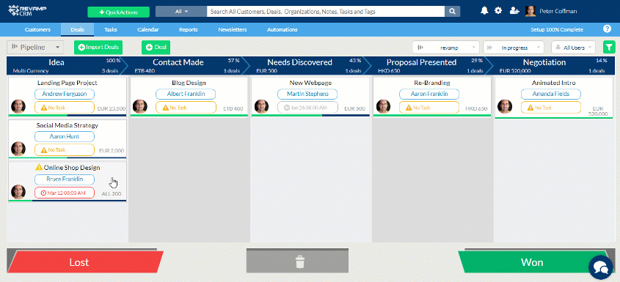The height and width of the screenshot is (282, 620).
Task: Switch to the Tasks tab
Action: (x=110, y=29)
